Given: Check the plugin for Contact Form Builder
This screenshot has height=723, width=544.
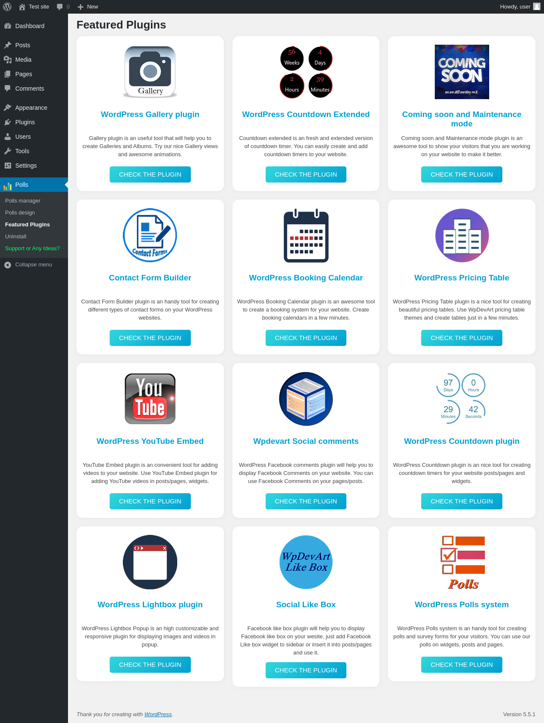Looking at the screenshot, I should [x=150, y=338].
